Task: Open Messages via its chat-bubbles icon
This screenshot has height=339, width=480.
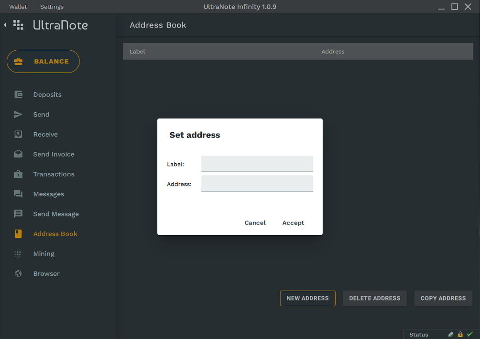Action: [18, 194]
